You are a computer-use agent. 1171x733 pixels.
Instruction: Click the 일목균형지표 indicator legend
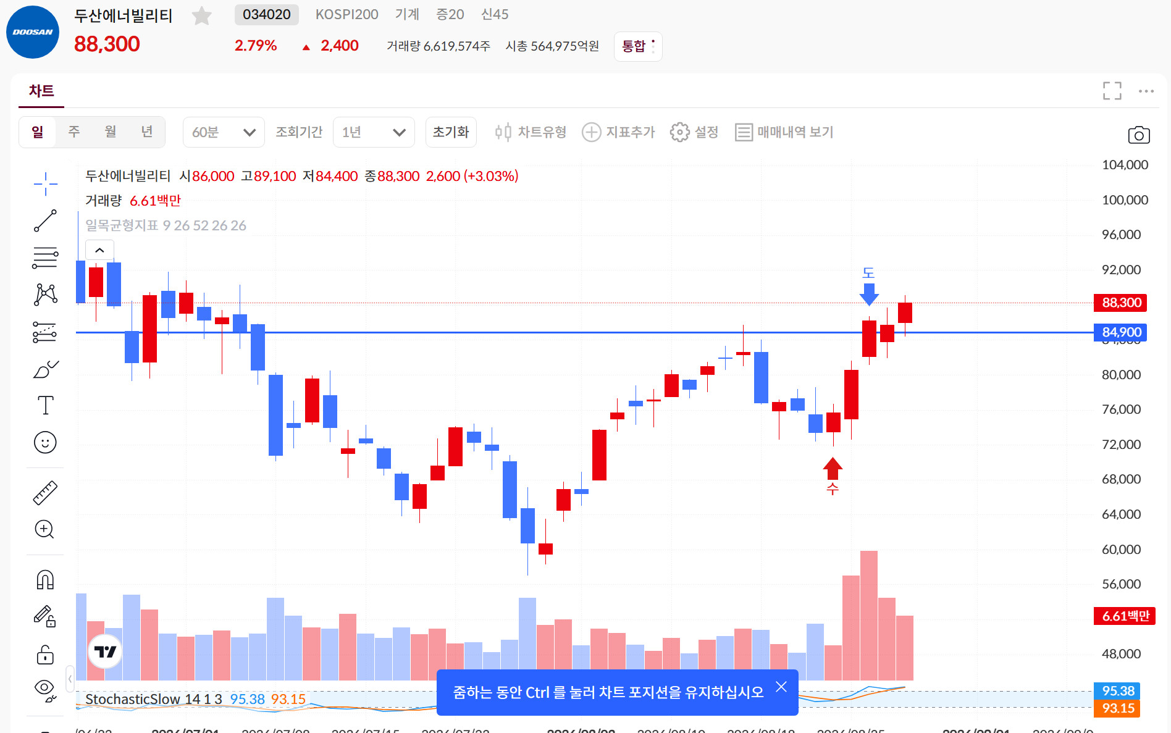(166, 225)
